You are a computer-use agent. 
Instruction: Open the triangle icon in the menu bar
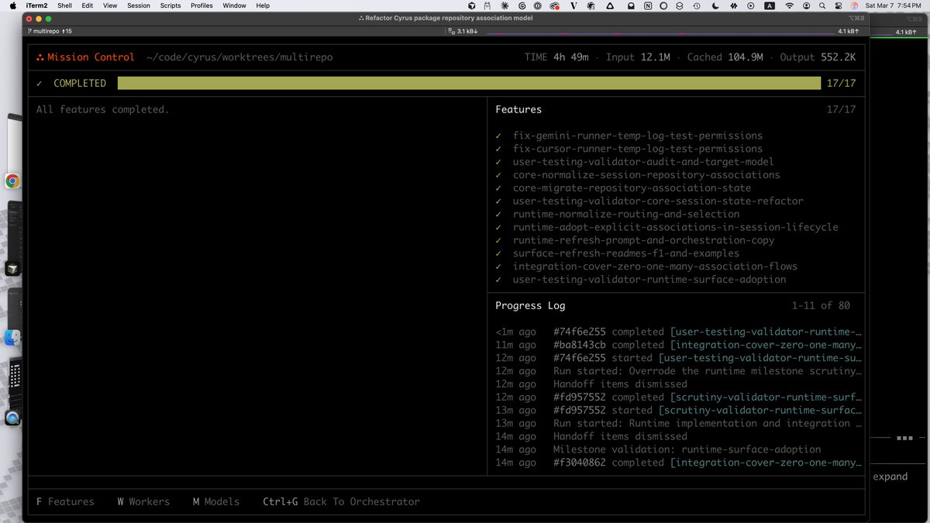click(x=608, y=5)
